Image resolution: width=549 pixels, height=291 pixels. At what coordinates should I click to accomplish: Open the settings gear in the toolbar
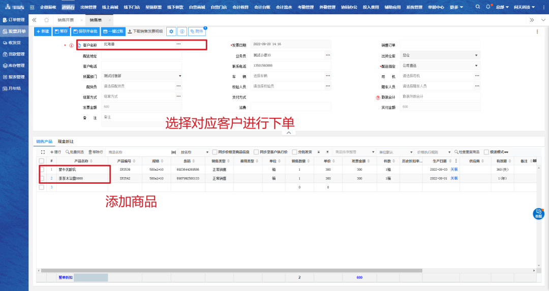(x=171, y=31)
